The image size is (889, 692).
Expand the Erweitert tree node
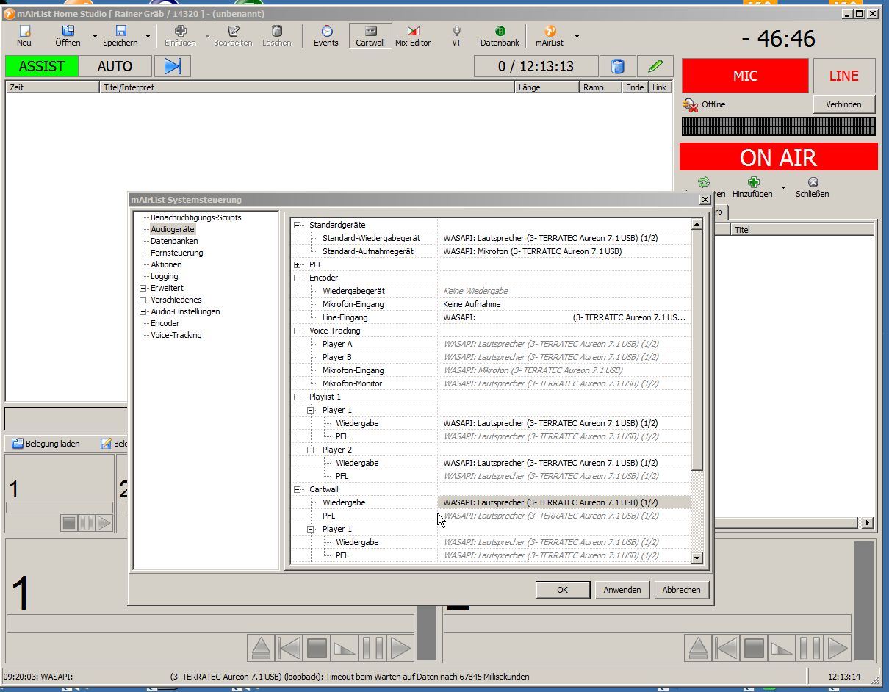pyautogui.click(x=143, y=288)
